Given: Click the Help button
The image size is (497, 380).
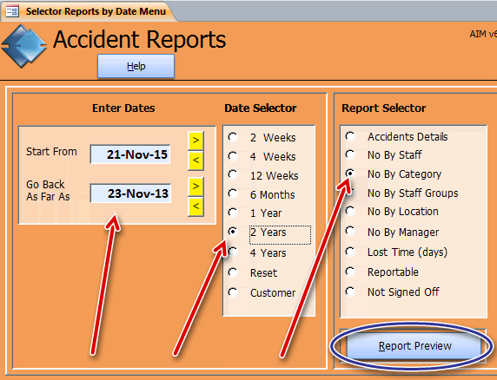Looking at the screenshot, I should point(136,66).
